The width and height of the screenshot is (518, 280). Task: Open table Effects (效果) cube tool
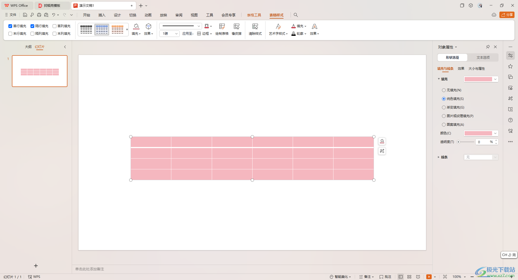point(148,26)
